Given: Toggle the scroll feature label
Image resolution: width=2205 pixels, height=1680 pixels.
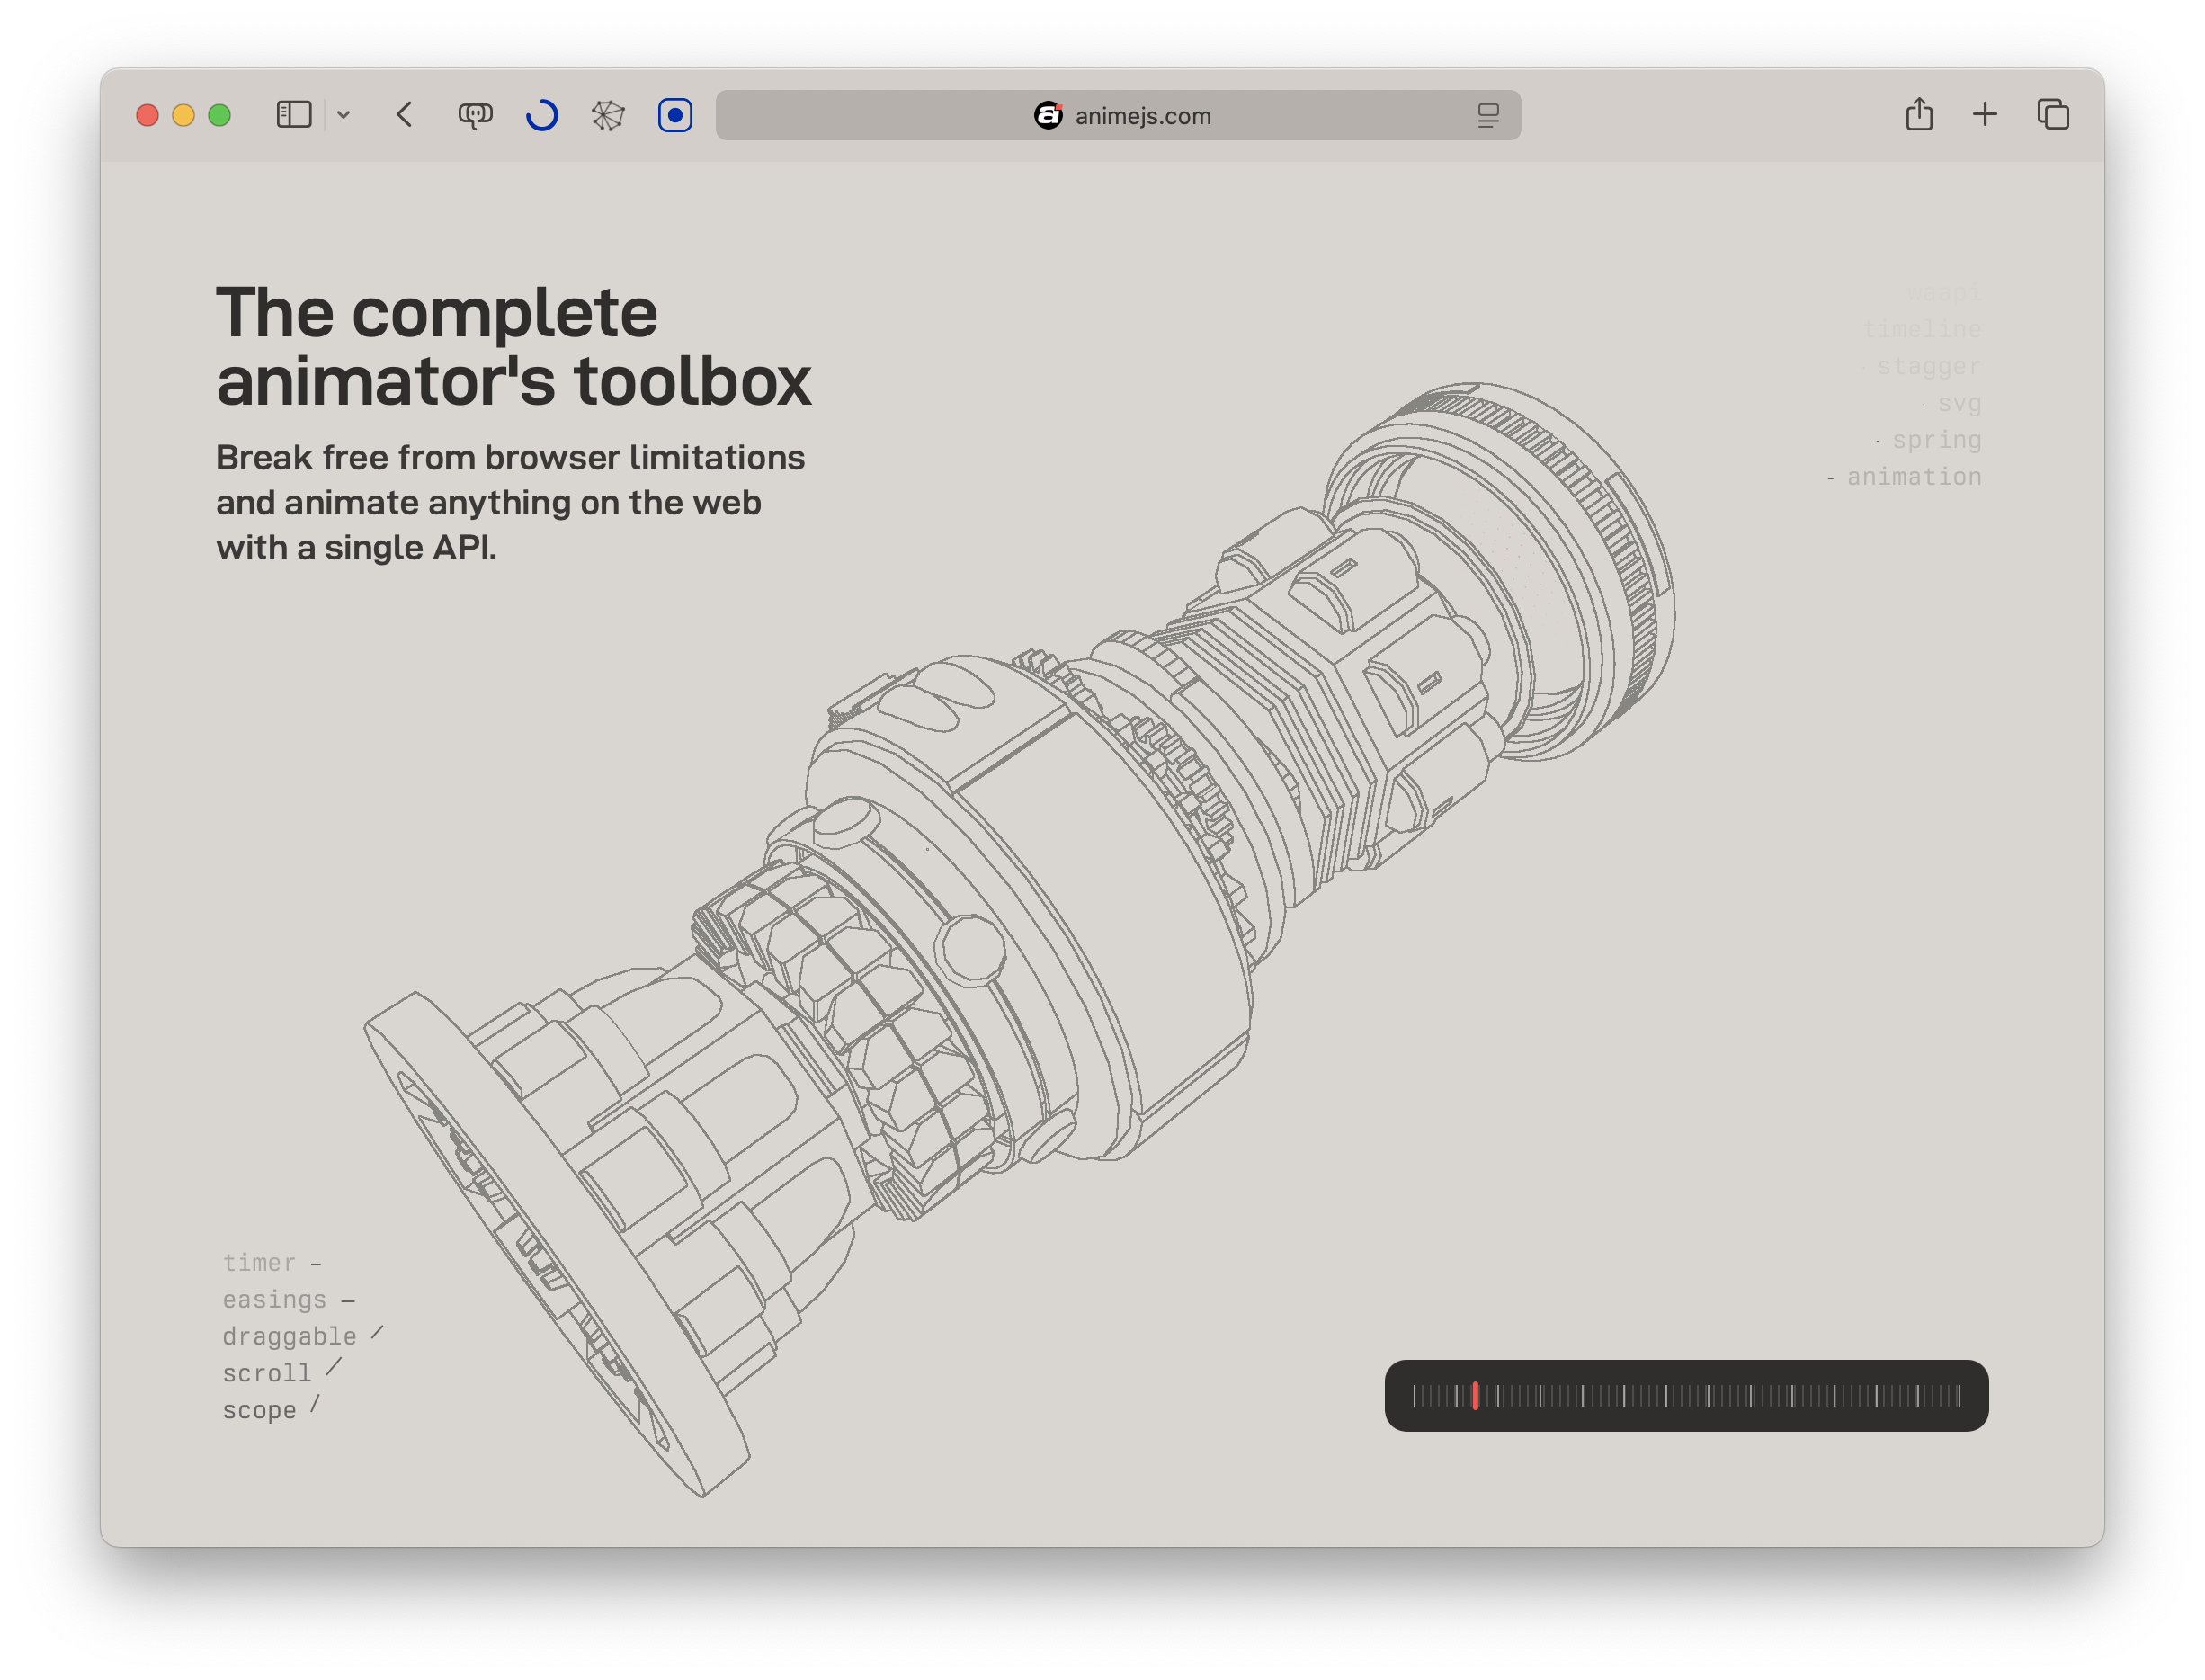Looking at the screenshot, I should pyautogui.click(x=265, y=1372).
